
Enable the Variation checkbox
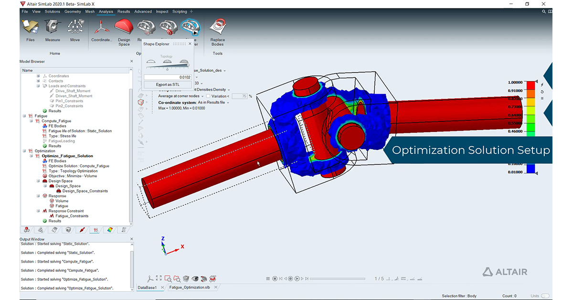pos(208,96)
